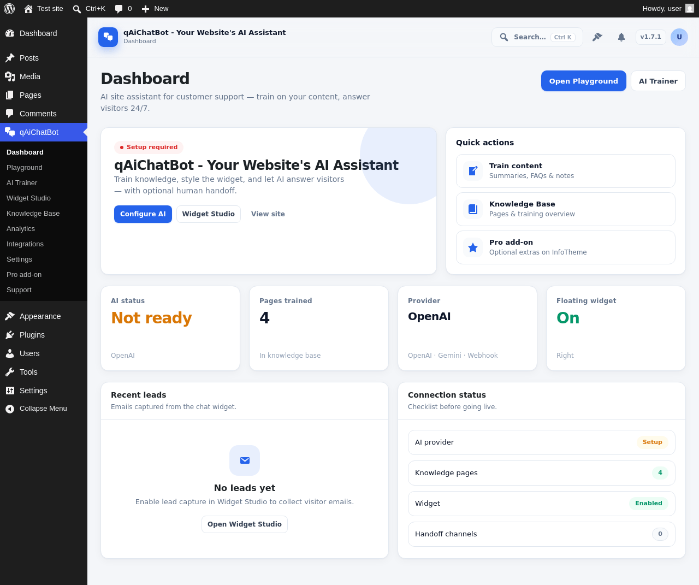Open notifications bell in plugin header
This screenshot has height=585, width=699.
tap(621, 37)
